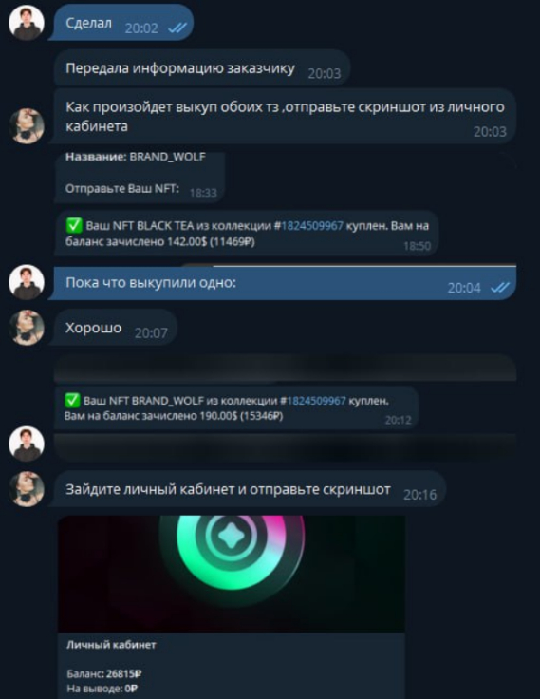The width and height of the screenshot is (540, 699).
Task: Click the "Пока что выкупили одно:" message bubble
Action: pyautogui.click(x=285, y=283)
